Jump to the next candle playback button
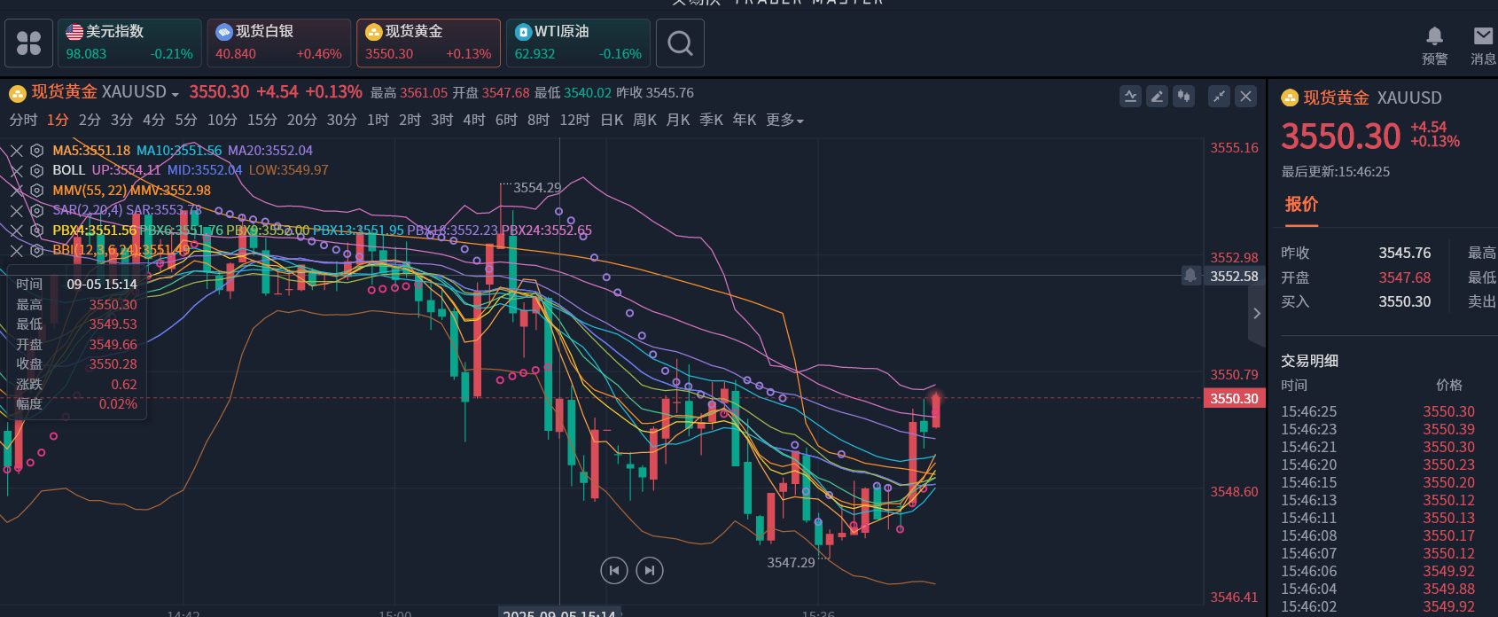This screenshot has width=1498, height=617. point(650,570)
